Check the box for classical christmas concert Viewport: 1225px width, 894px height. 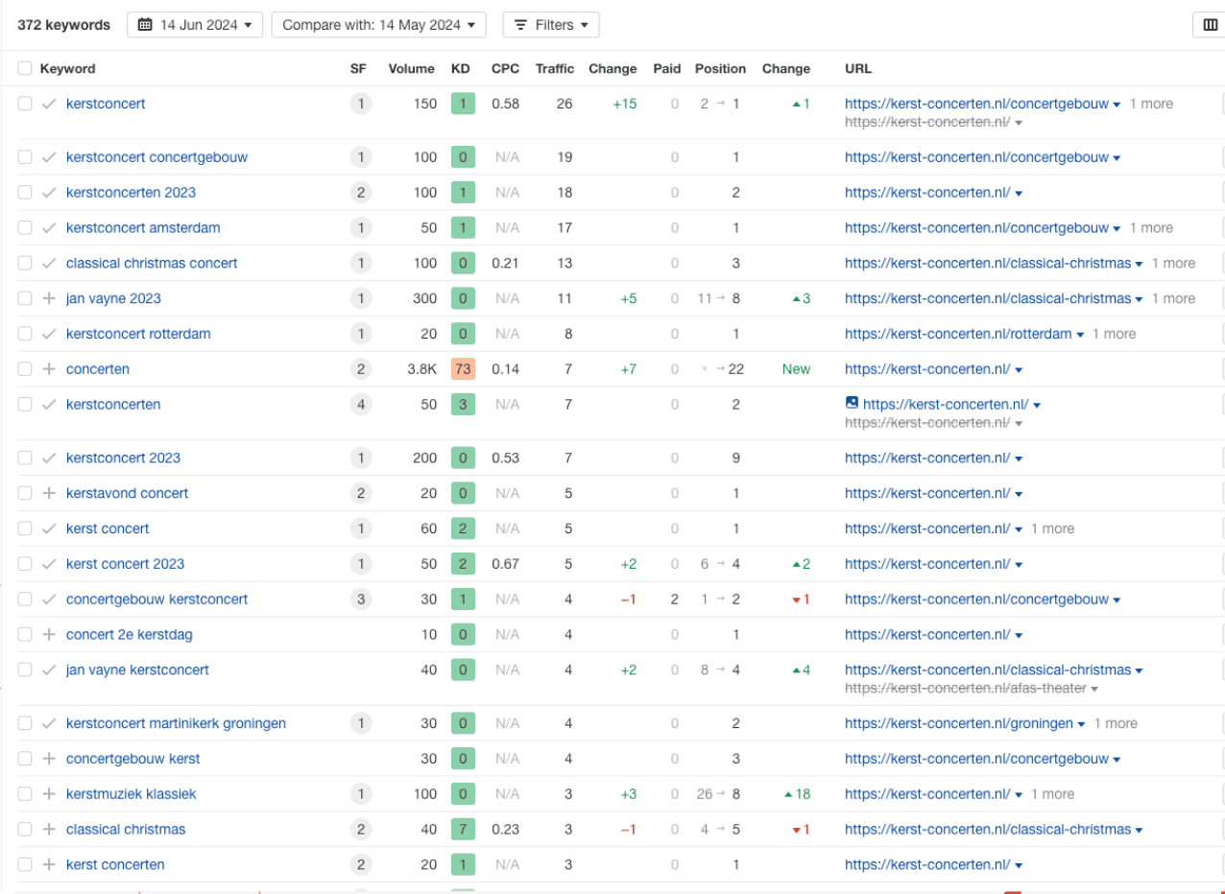[25, 263]
